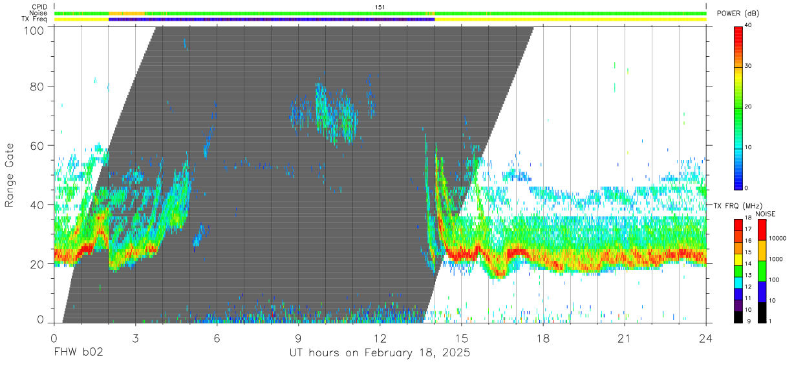Click the TX FRQ (MHz) color scale

[x=738, y=270]
